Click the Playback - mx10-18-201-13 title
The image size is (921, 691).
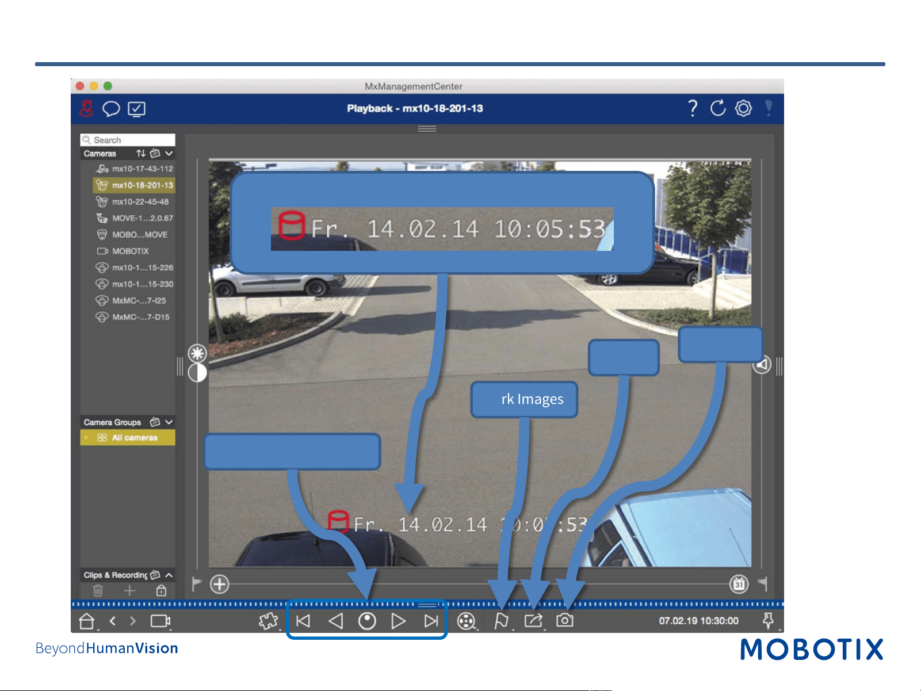[x=415, y=108]
